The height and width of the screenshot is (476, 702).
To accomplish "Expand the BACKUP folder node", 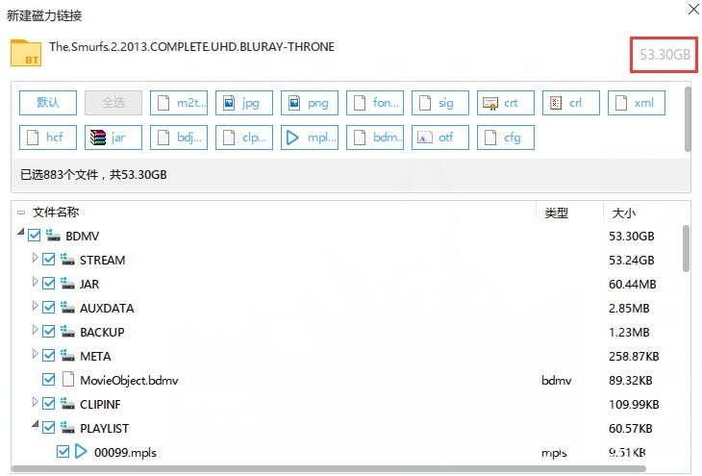I will tap(35, 330).
